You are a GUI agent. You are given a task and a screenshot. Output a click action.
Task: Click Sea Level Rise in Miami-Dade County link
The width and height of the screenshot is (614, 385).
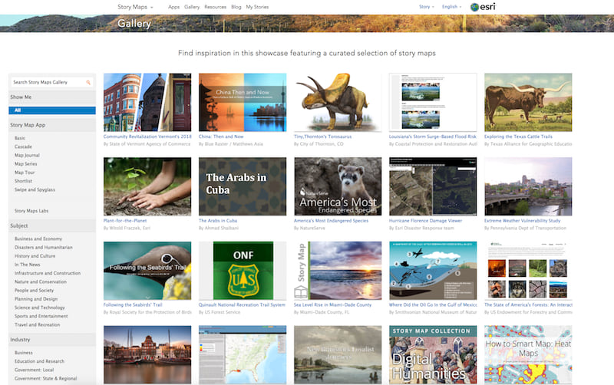click(332, 304)
